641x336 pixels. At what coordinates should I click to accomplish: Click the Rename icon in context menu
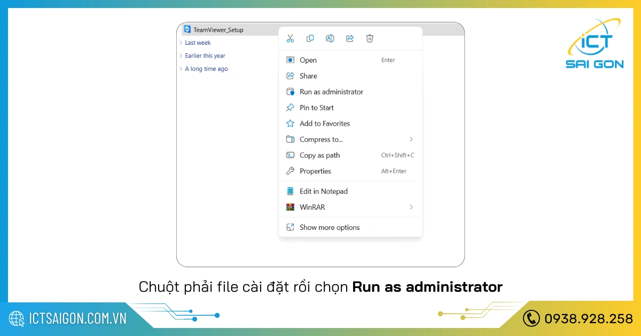coord(330,38)
